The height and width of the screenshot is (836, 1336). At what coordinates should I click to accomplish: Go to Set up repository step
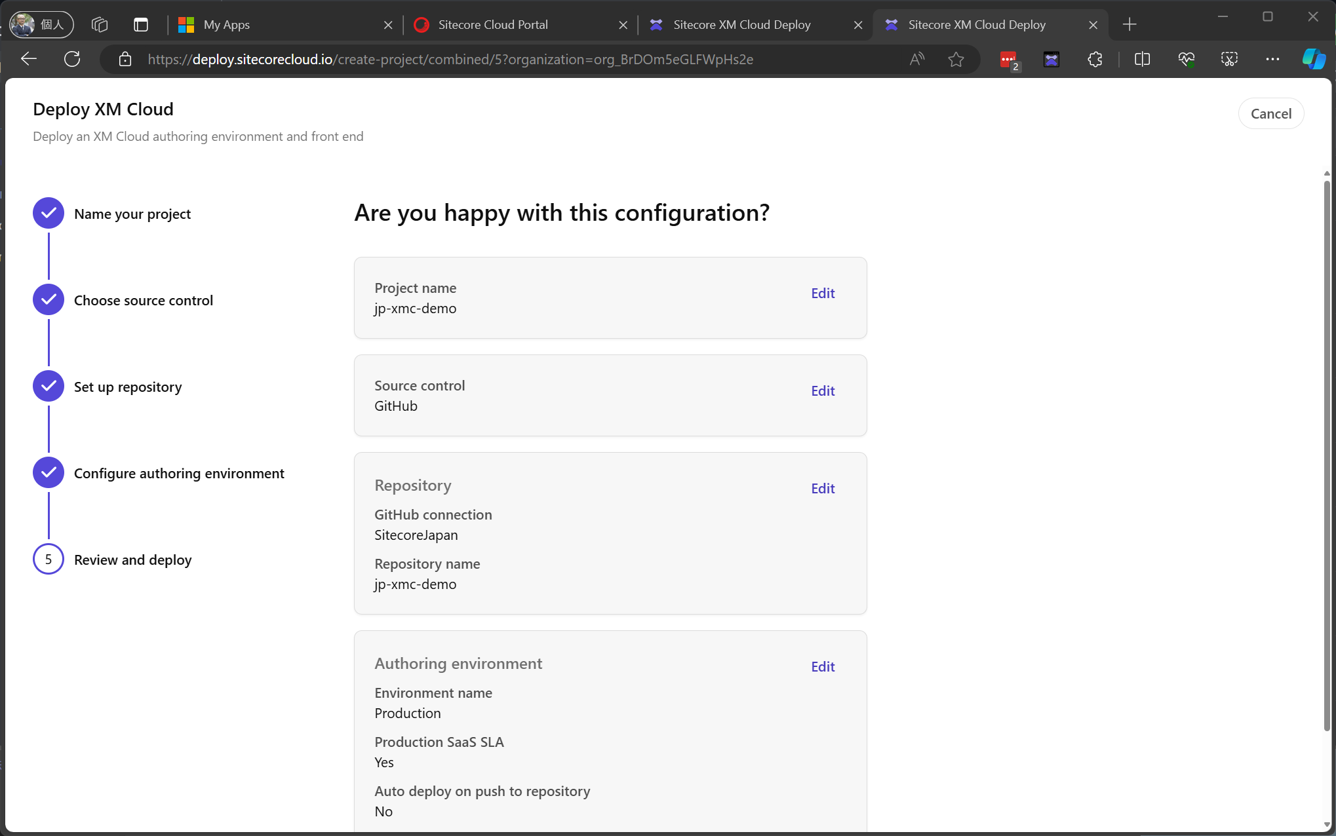(x=108, y=387)
